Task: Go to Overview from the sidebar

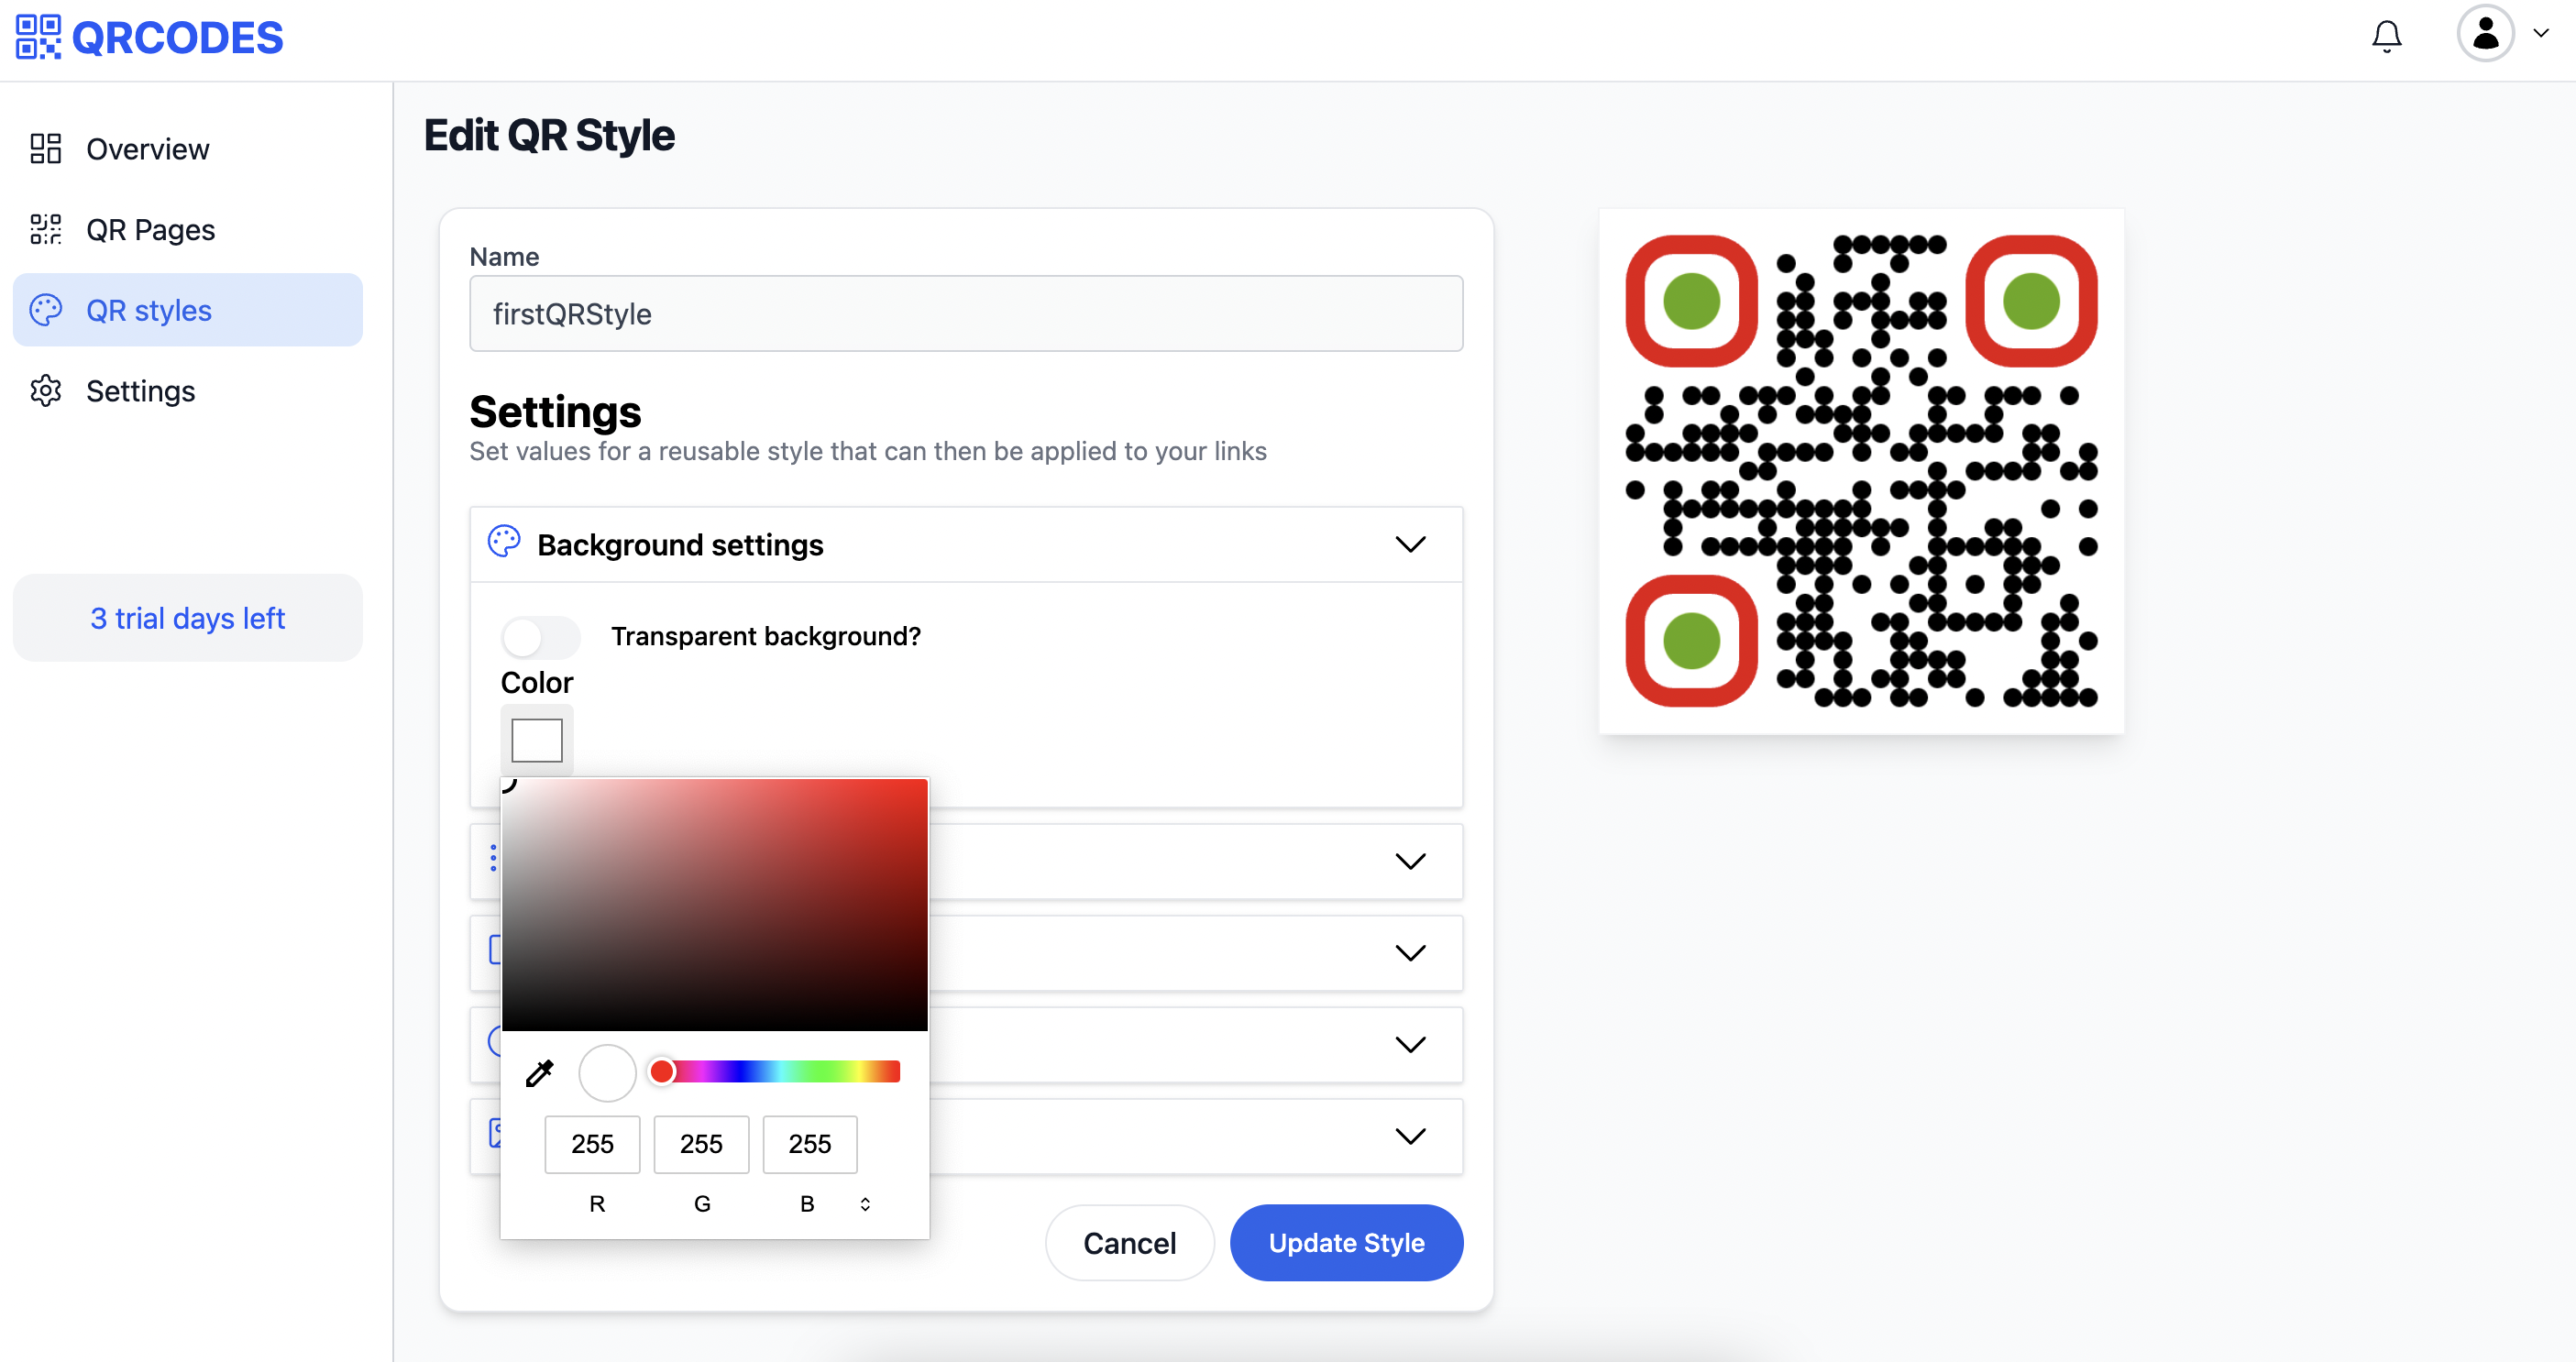Action: (148, 148)
